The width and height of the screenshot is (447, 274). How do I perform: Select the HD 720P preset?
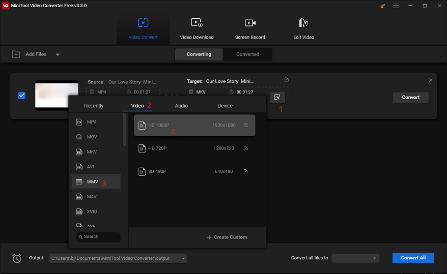coord(194,148)
